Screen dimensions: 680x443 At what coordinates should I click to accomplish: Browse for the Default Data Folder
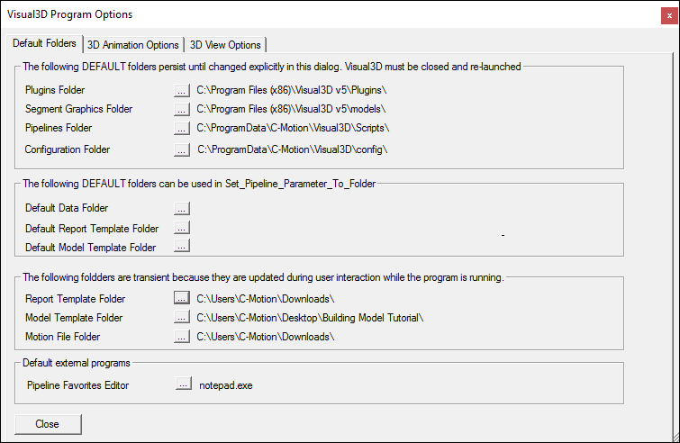(x=182, y=208)
